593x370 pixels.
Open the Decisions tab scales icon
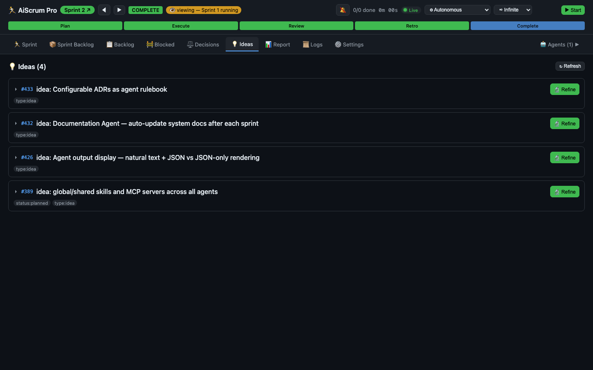(x=190, y=44)
